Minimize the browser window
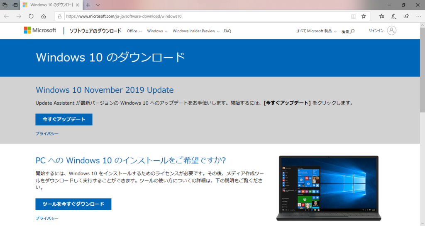The width and height of the screenshot is (425, 226). pyautogui.click(x=389, y=5)
